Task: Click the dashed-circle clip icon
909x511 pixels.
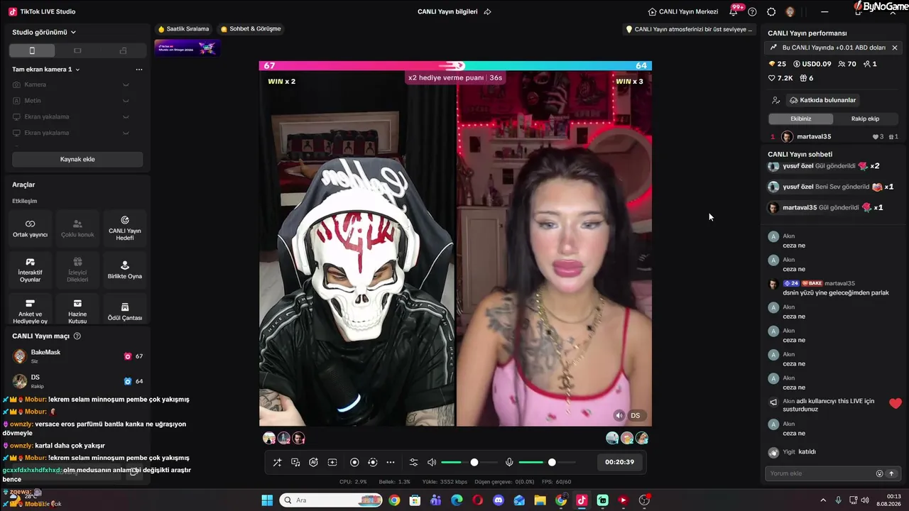Action: (372, 462)
